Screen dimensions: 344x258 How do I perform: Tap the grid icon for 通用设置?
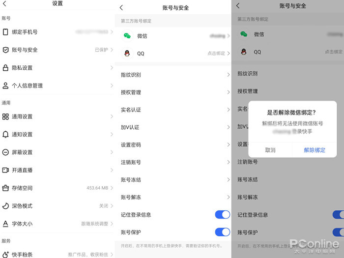coord(5,116)
